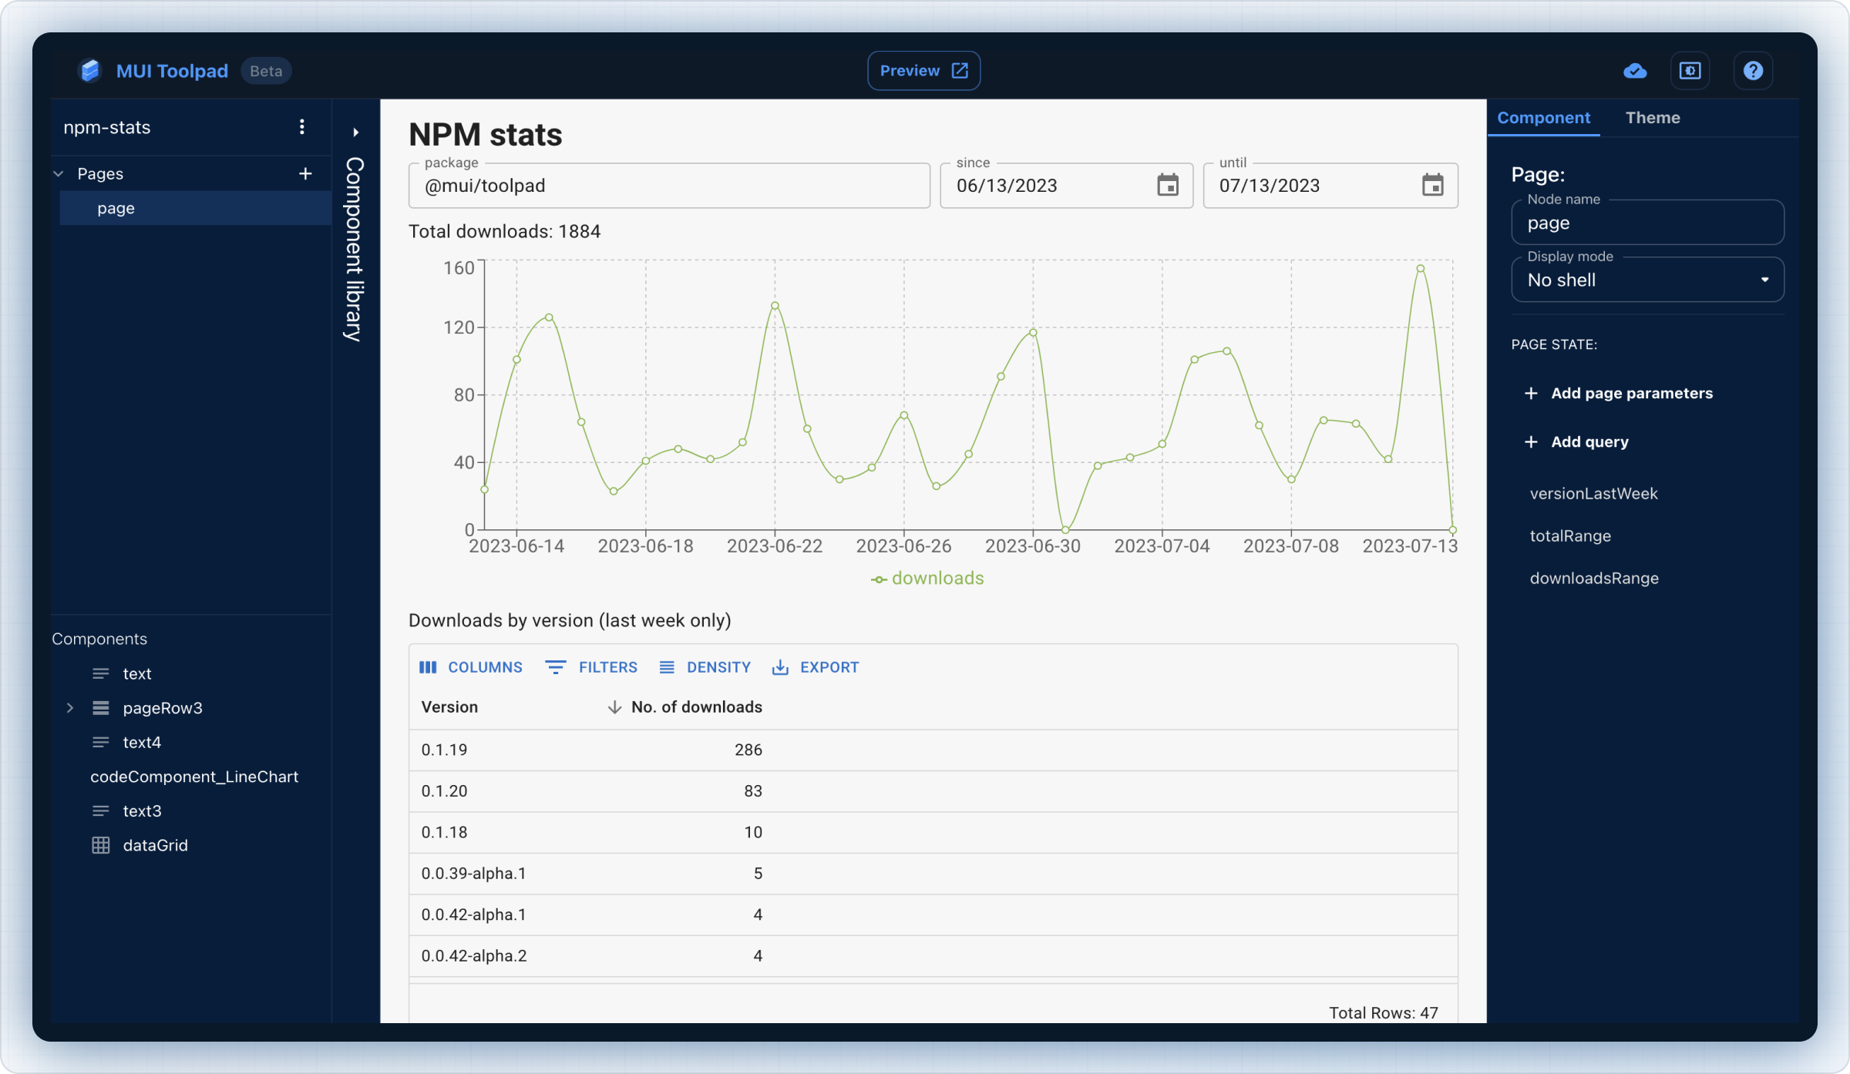Select the dataGrid component icon
This screenshot has width=1850, height=1074.
point(101,844)
